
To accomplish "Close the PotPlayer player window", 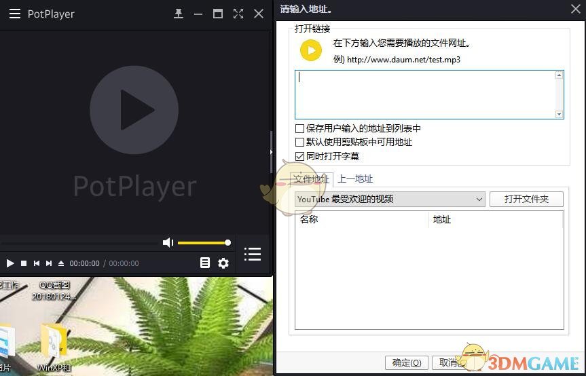I will point(259,14).
